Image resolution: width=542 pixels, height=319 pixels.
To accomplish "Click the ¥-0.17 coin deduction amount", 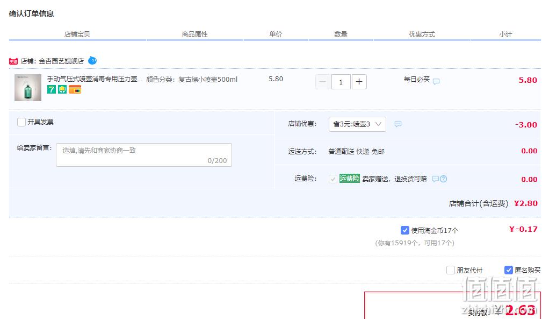I will [523, 229].
